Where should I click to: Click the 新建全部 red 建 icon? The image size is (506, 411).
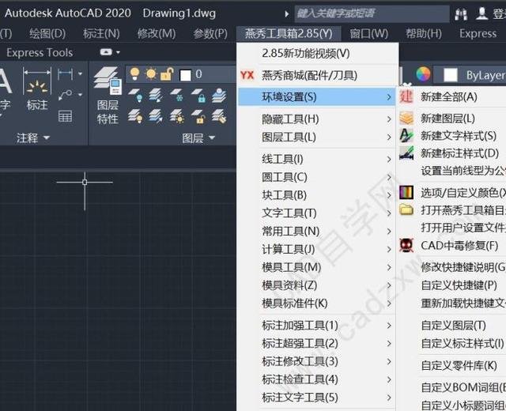406,96
